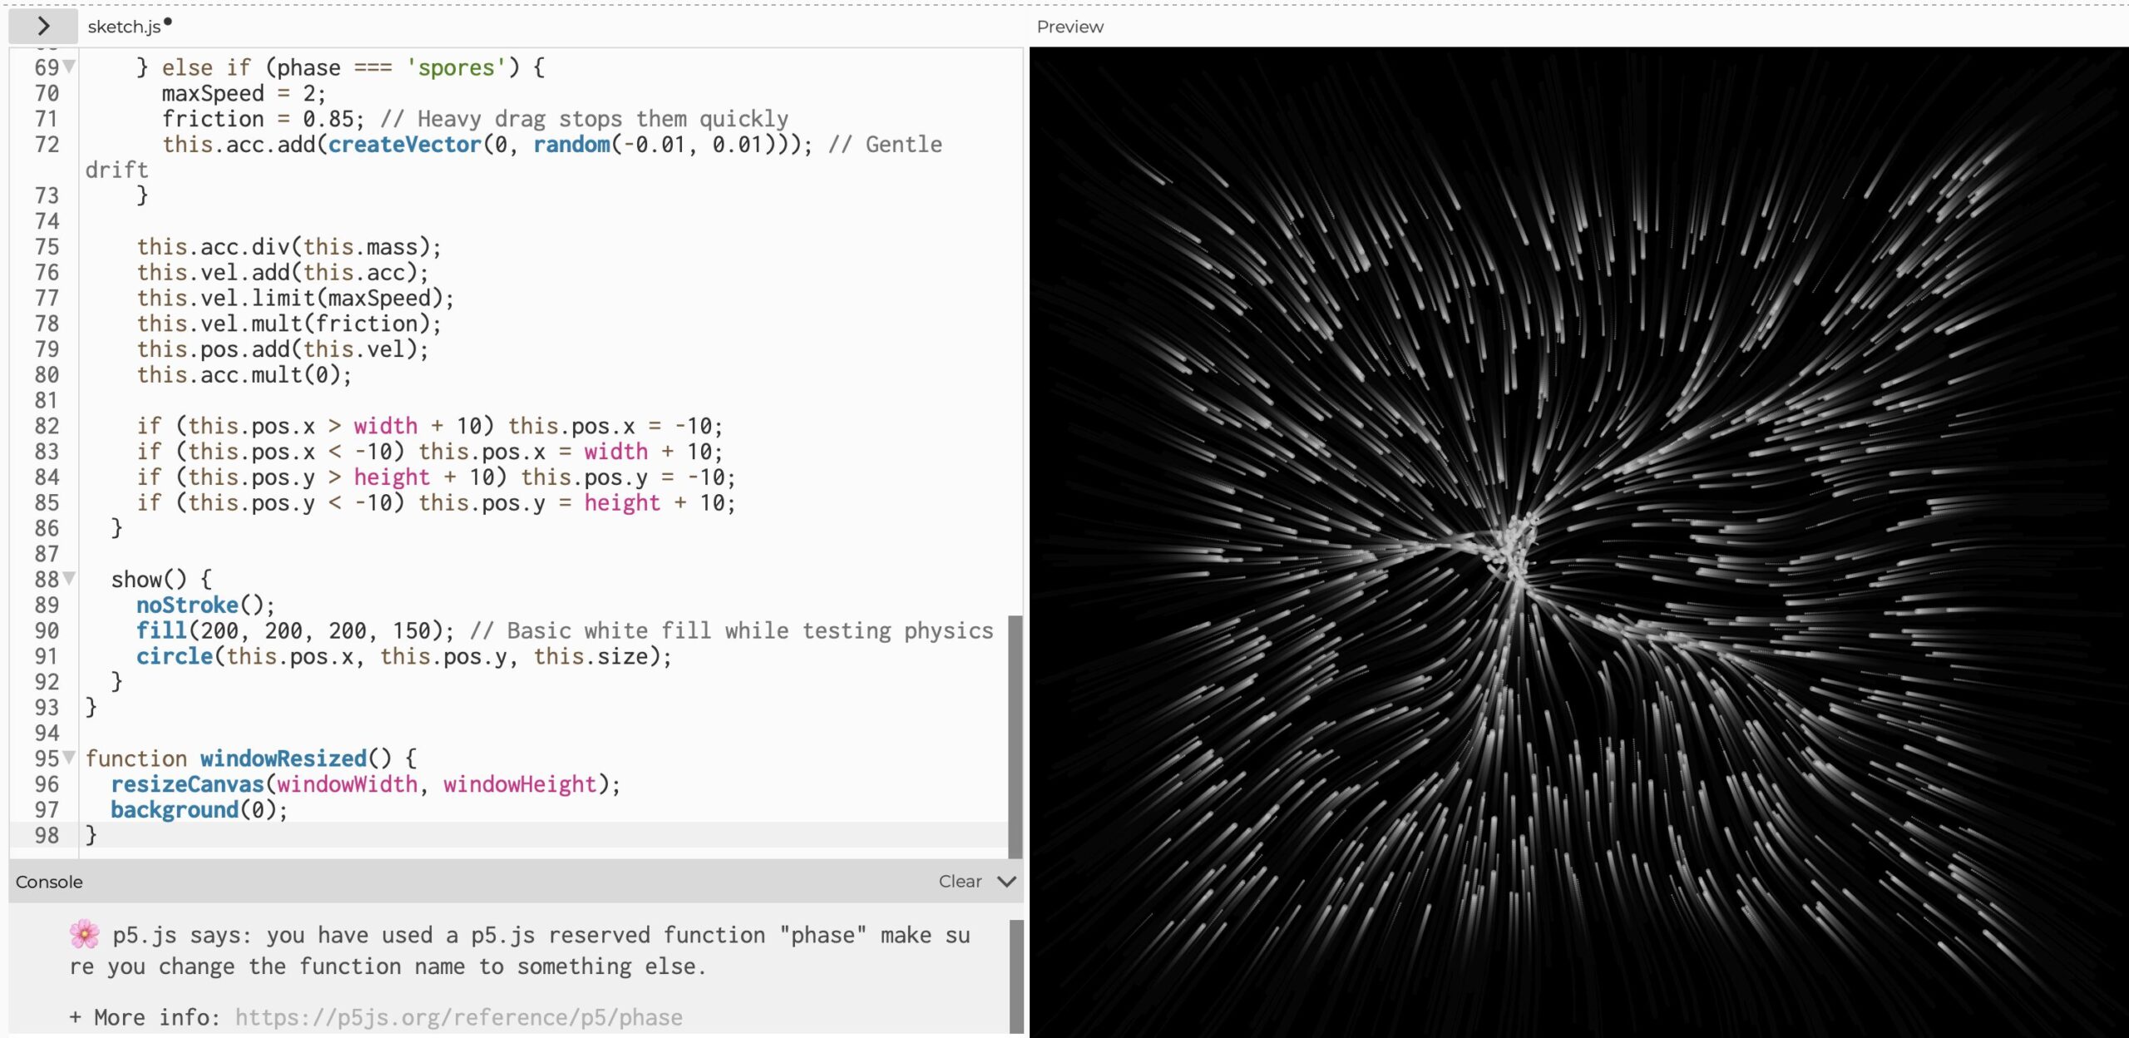The height and width of the screenshot is (1038, 2129).
Task: Select the sketch.js file tab
Action: 124,27
